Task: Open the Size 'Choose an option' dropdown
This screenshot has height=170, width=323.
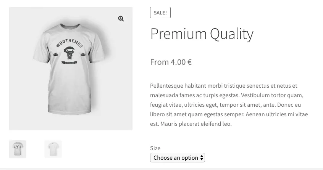Action: tap(177, 157)
